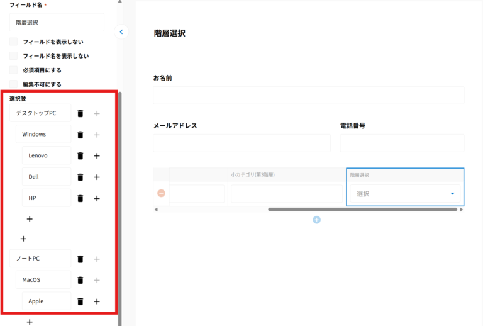This screenshot has height=326, width=483.
Task: Focus the メールアドレス input box
Action: click(241, 143)
